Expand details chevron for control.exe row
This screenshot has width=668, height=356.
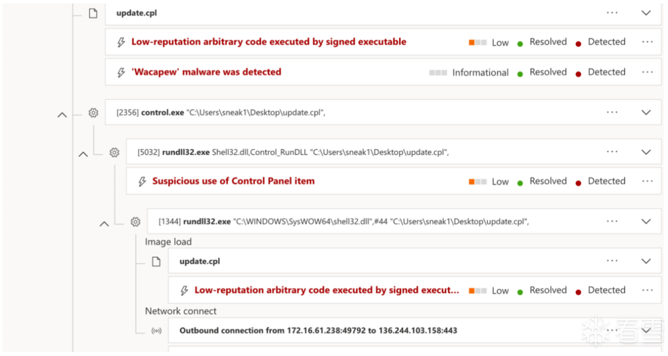click(646, 112)
